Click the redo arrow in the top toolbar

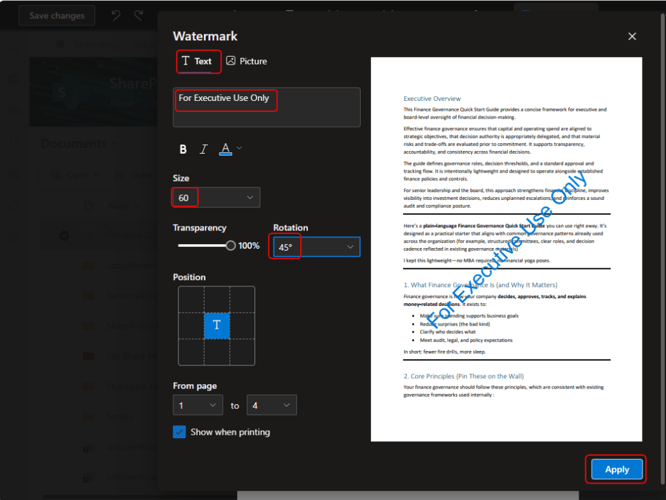point(138,16)
